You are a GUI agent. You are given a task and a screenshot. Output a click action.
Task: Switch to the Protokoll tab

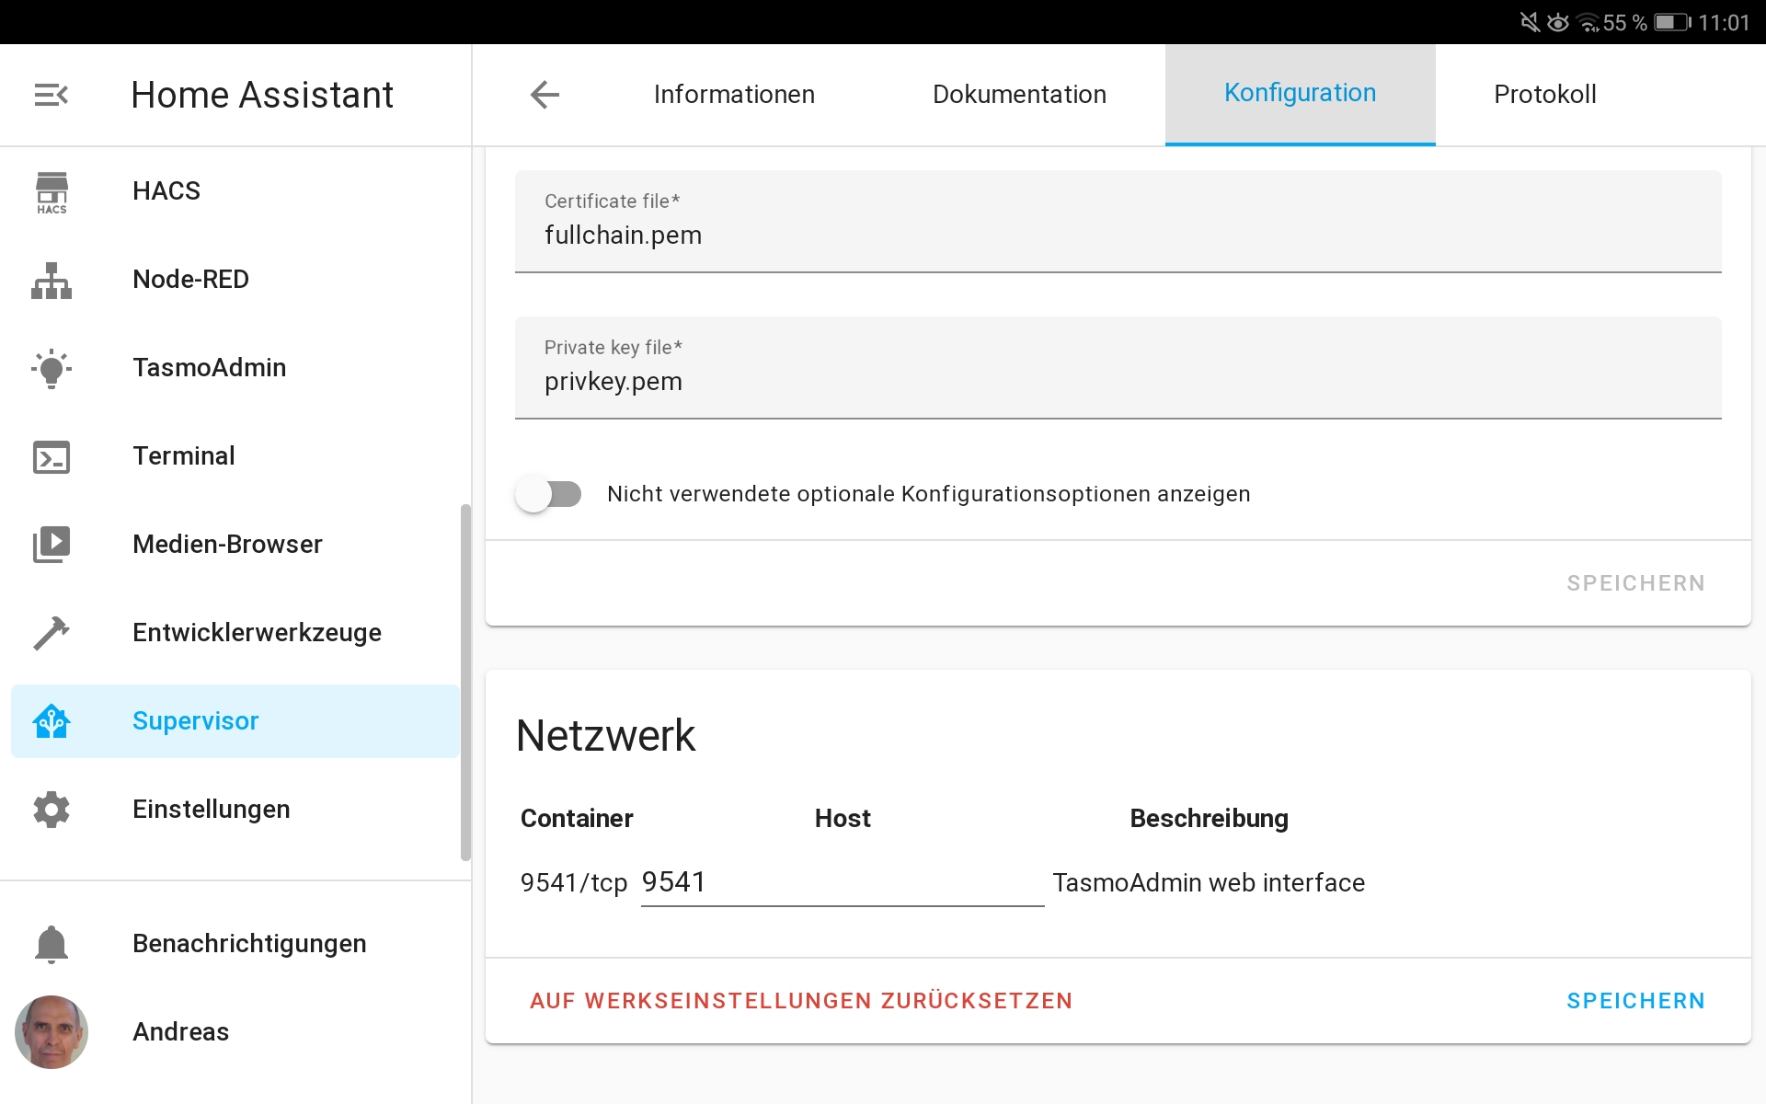tap(1544, 94)
